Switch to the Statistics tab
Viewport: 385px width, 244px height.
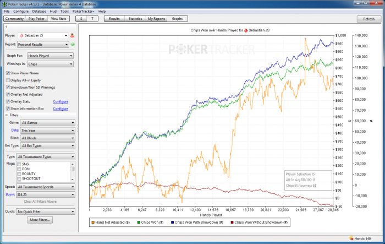tap(135, 19)
